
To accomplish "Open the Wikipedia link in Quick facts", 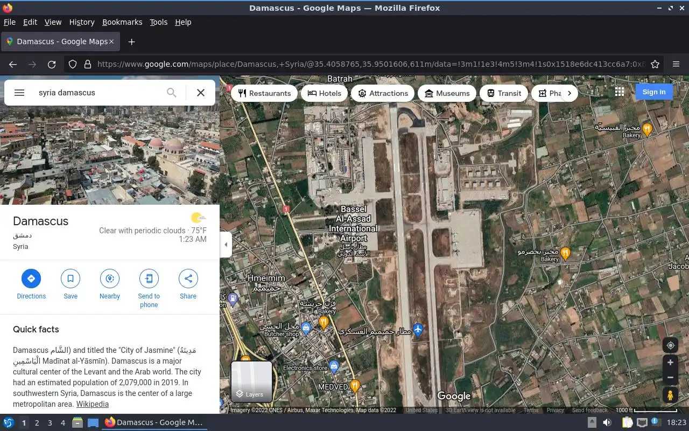I will click(x=92, y=404).
